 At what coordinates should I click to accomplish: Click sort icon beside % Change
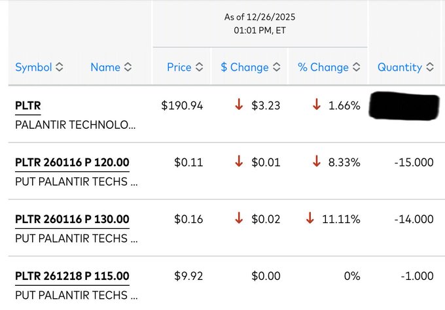tap(356, 67)
